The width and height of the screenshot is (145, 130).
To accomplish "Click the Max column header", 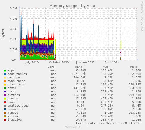I will point(134,67).
